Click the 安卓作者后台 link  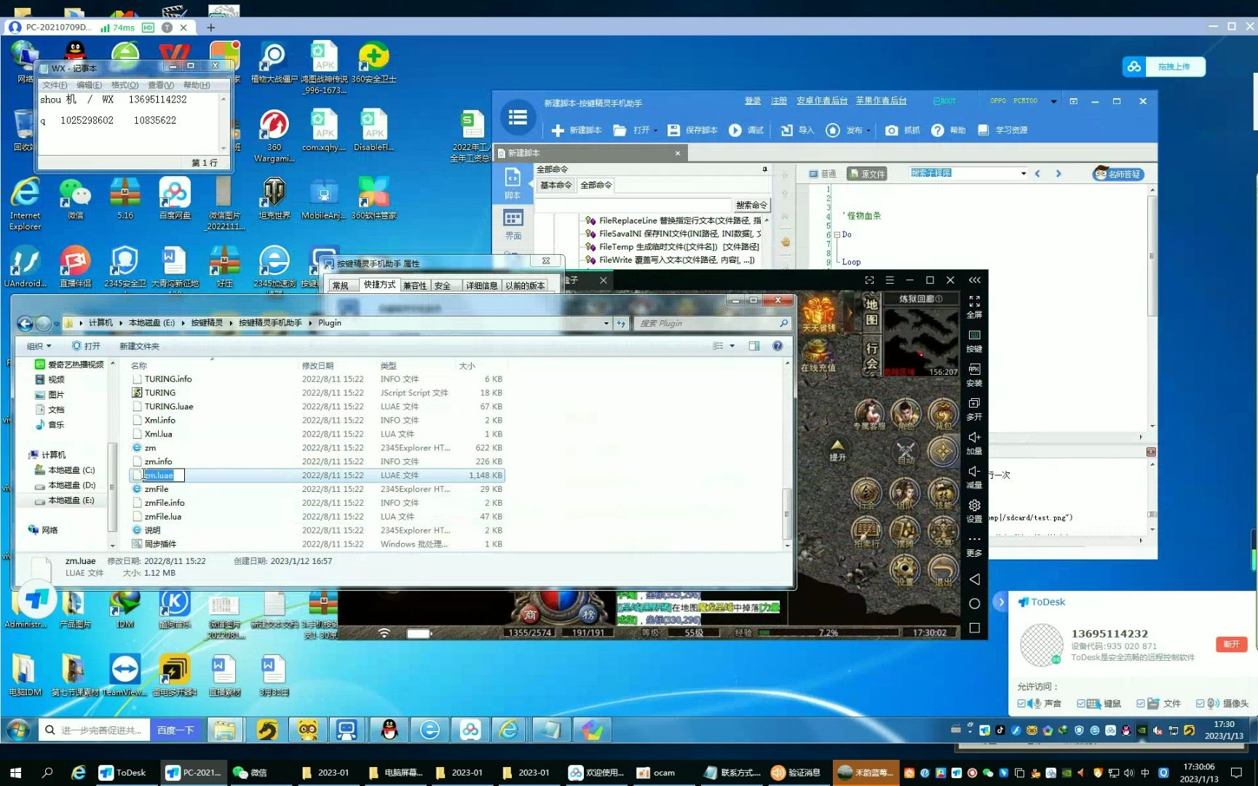point(822,100)
